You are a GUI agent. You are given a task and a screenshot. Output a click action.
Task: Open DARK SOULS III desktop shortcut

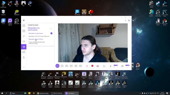(x=64, y=75)
